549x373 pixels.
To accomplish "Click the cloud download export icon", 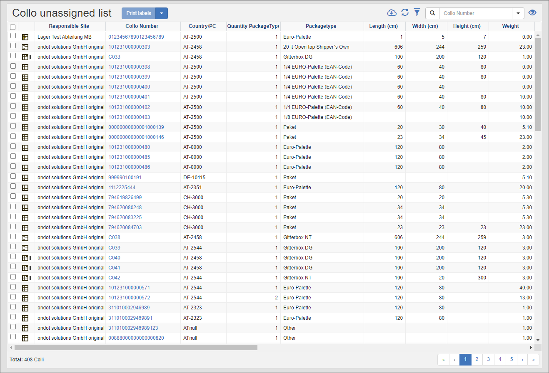I will coord(392,13).
